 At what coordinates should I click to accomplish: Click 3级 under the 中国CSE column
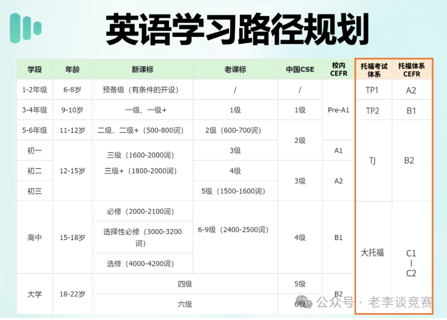coord(300,181)
